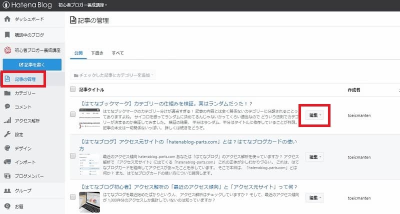Viewport: 400px width, 214px height.
Task: Click the 記事の管理 document icon in sidebar
Action: click(7, 79)
